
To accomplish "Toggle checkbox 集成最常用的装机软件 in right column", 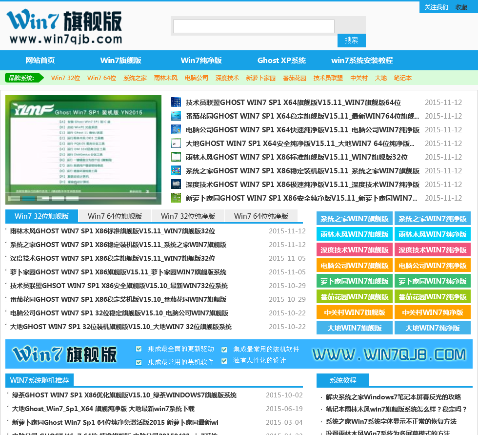I will coord(224,349).
